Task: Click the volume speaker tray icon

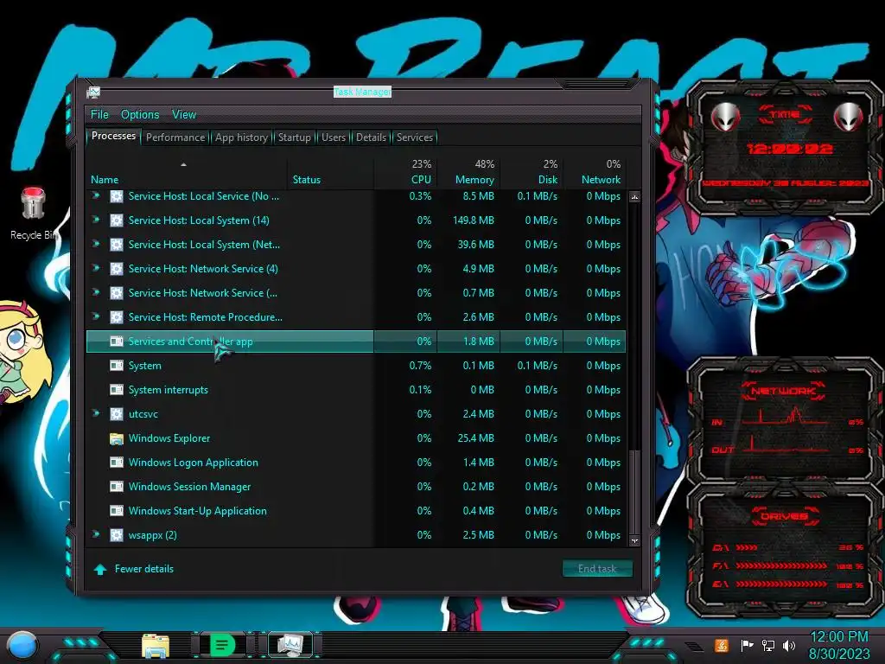Action: tap(789, 645)
